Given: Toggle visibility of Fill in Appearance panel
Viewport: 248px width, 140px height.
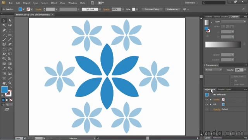Looking at the screenshot, I should click(x=207, y=105).
